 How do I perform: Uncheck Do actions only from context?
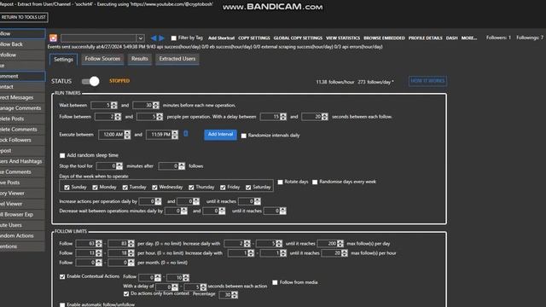coord(126,293)
